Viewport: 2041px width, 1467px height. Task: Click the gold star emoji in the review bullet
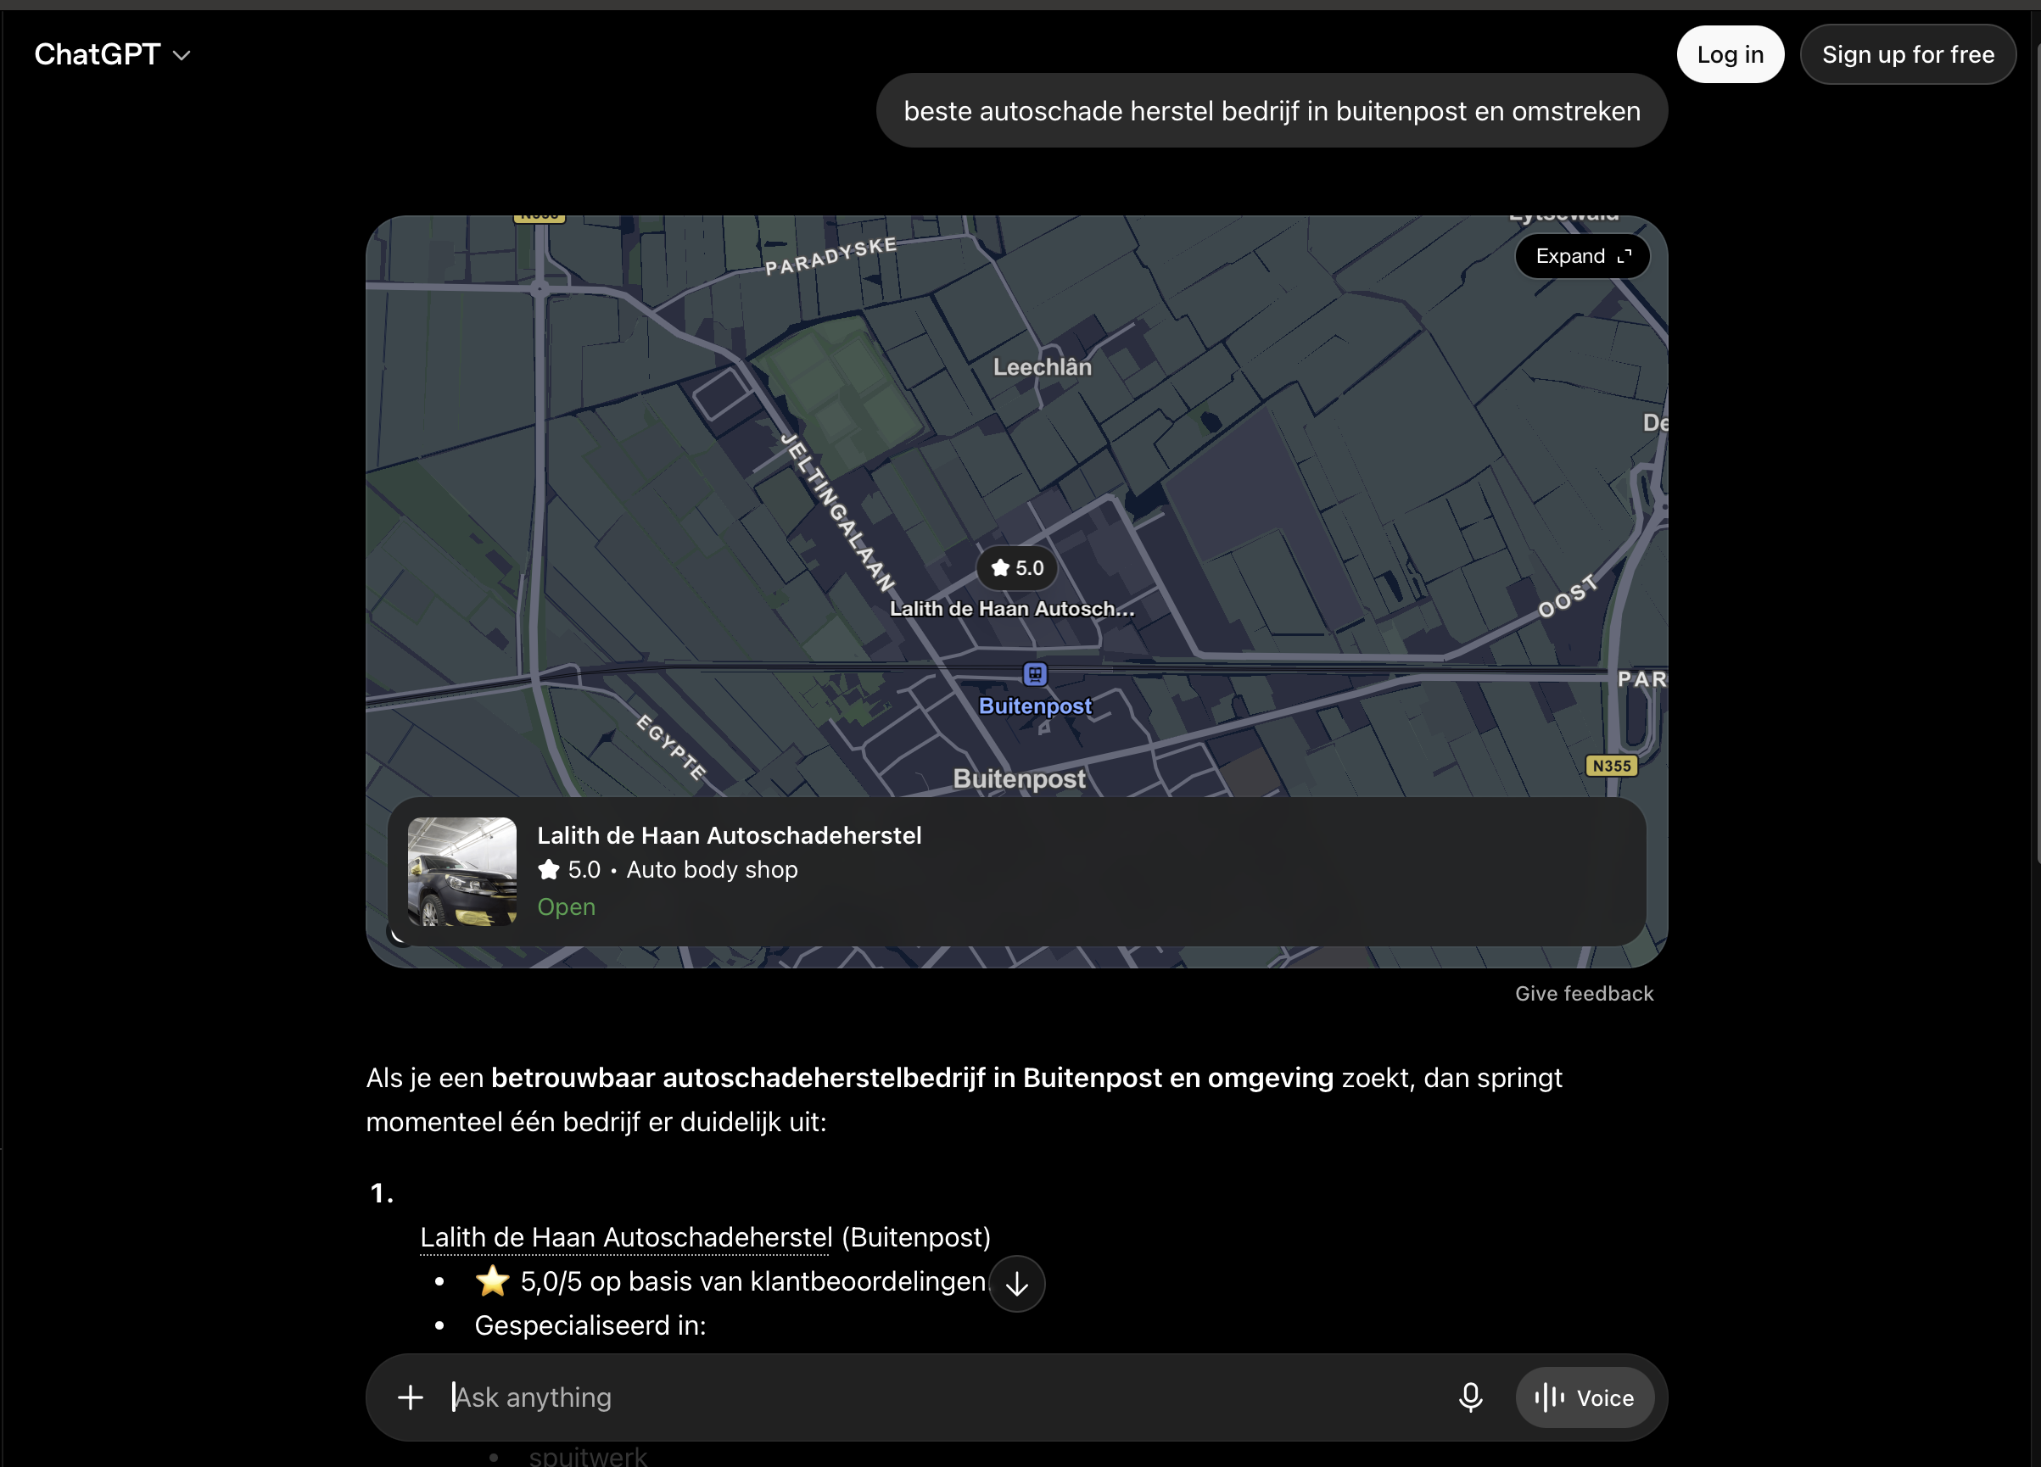click(492, 1280)
